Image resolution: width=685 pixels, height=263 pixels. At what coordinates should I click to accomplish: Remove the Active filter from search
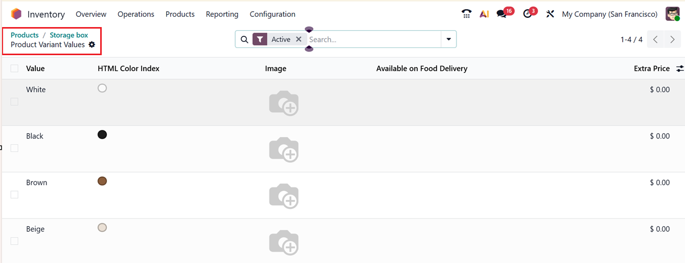point(299,39)
